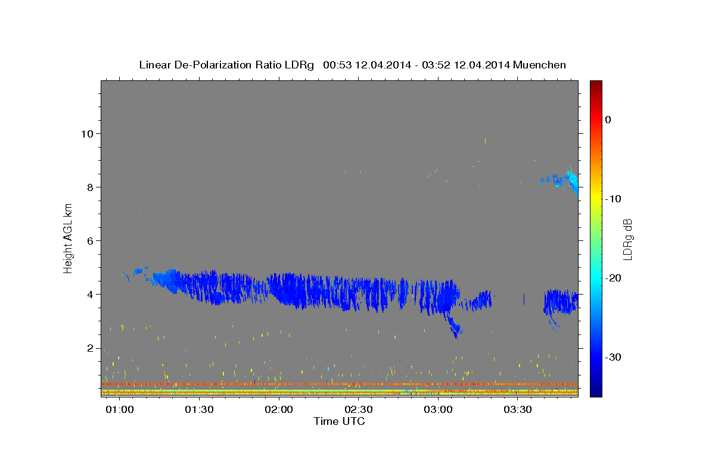Click the colorbar value '-20'
Image resolution: width=715 pixels, height=476 pixels.
(614, 278)
